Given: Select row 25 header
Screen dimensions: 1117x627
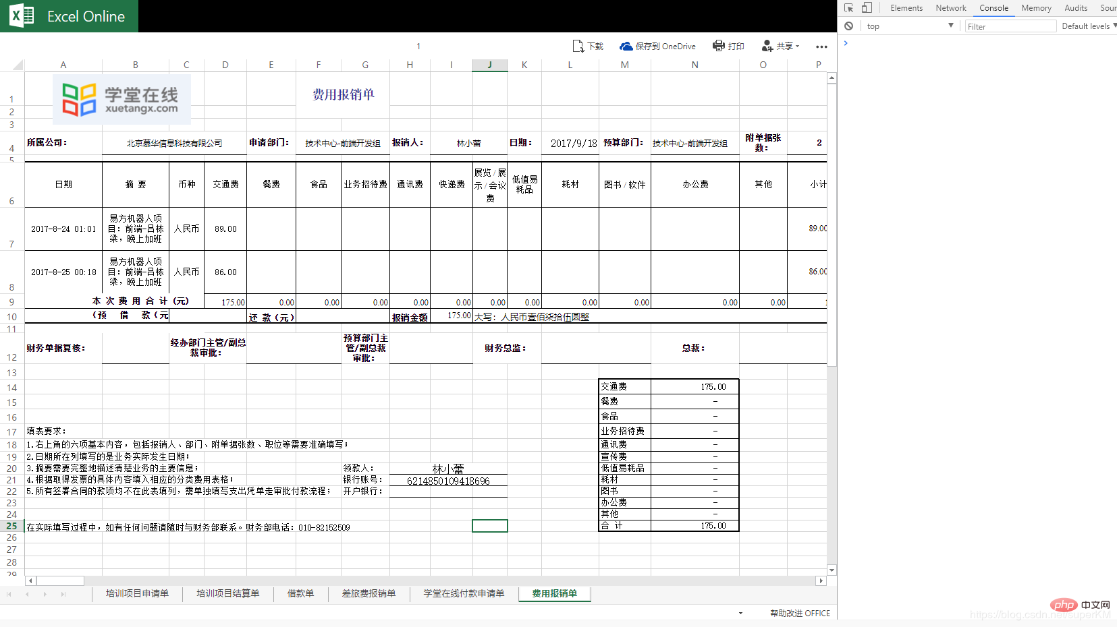Looking at the screenshot, I should pos(11,526).
